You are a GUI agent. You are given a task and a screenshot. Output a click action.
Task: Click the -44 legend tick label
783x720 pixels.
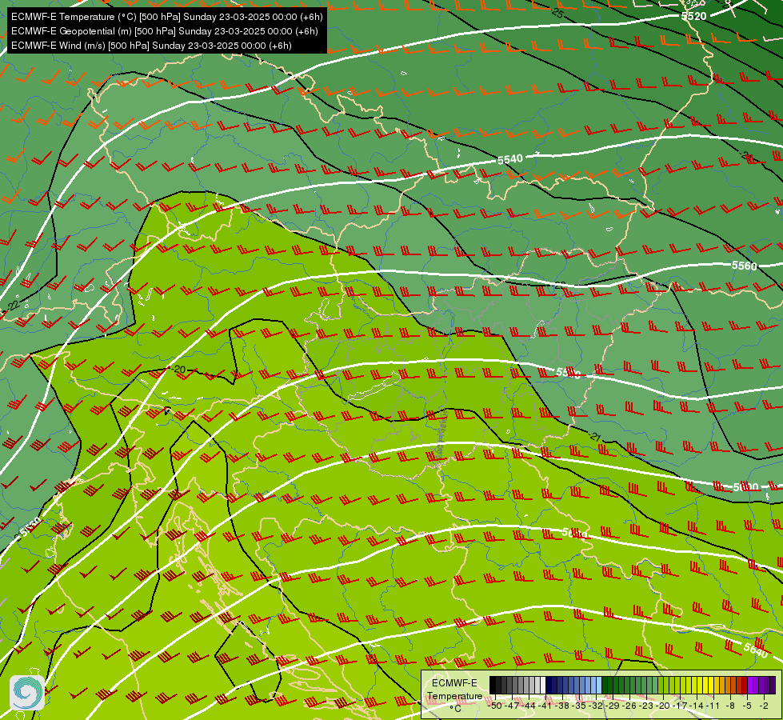(x=529, y=706)
